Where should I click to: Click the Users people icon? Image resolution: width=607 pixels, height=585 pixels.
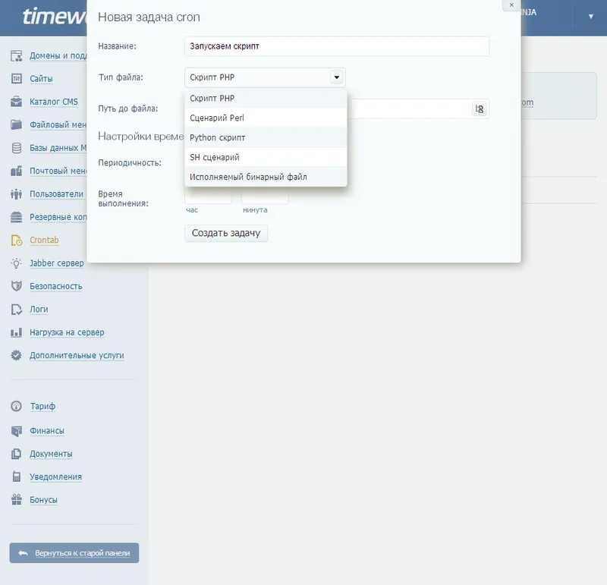click(16, 194)
